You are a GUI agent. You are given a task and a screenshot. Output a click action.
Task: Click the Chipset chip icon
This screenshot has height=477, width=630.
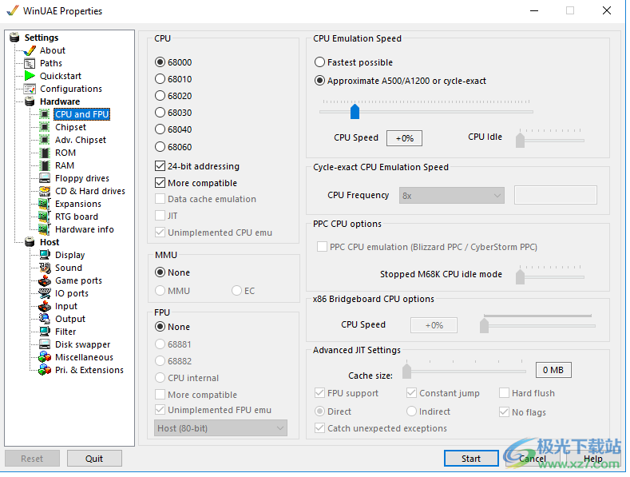click(x=45, y=128)
